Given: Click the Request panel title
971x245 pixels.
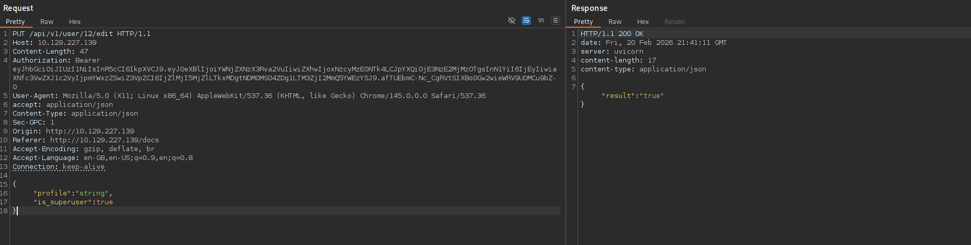Looking at the screenshot, I should coord(18,8).
